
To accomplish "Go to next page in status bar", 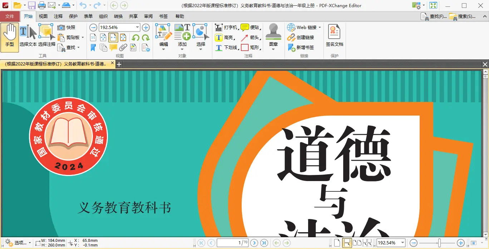I will pos(254,243).
